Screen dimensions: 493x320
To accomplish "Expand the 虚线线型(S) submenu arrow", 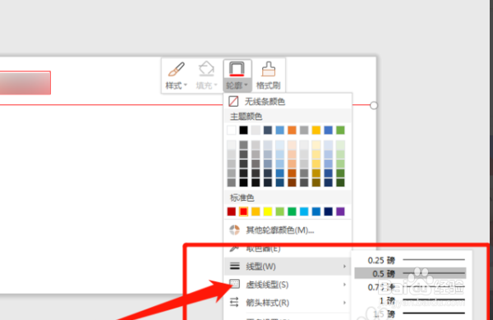I will coord(344,285).
